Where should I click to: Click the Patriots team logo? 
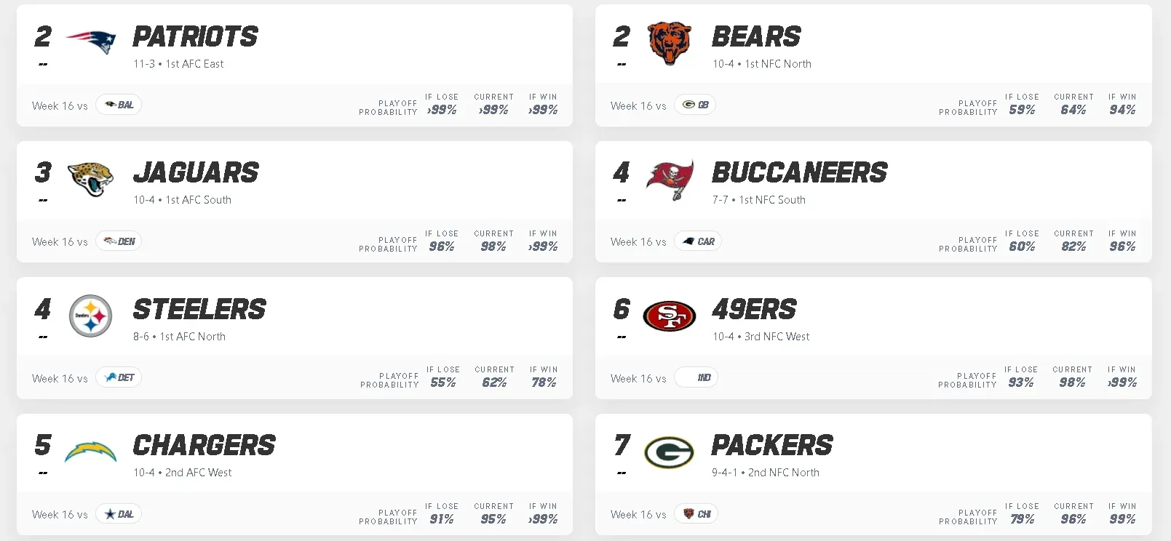tap(91, 42)
